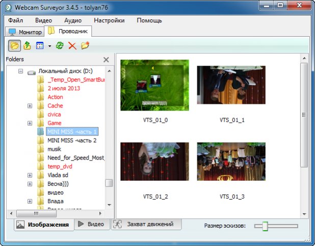
Task: Open the view mode dropdown arrow
Action: click(x=49, y=46)
